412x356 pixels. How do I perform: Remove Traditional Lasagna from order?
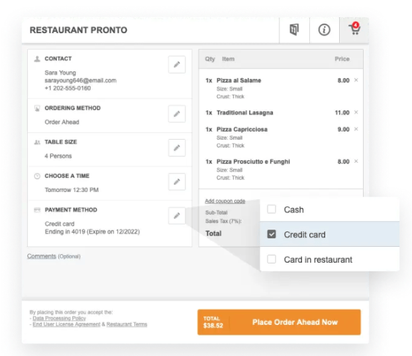(x=356, y=112)
